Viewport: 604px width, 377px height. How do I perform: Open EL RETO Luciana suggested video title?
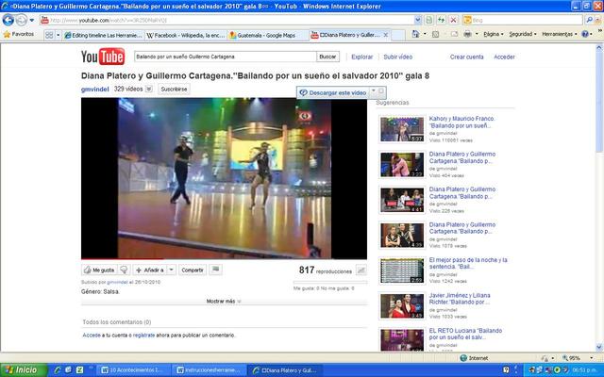point(465,334)
